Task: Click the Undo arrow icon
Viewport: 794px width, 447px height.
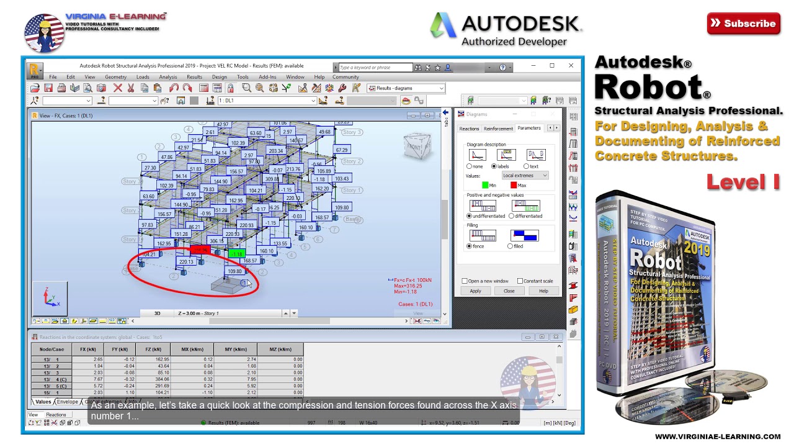Action: pos(174,88)
